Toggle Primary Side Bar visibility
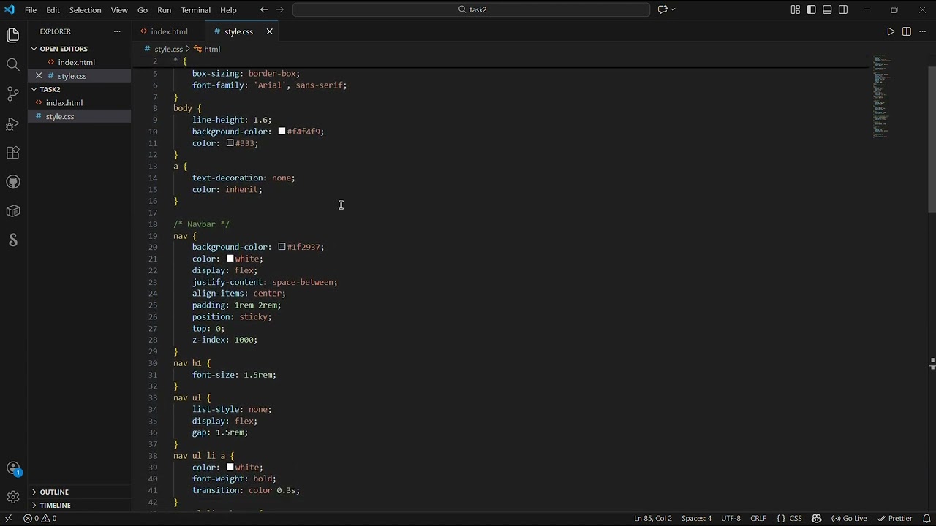 click(x=812, y=9)
